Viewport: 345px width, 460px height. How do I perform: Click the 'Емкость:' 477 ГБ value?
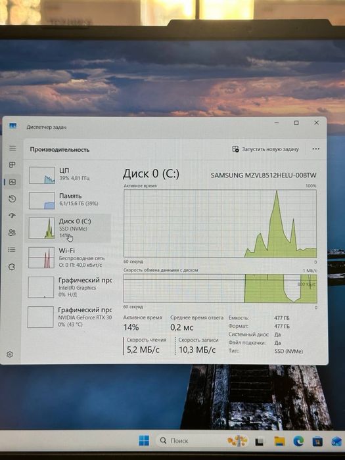coord(282,317)
